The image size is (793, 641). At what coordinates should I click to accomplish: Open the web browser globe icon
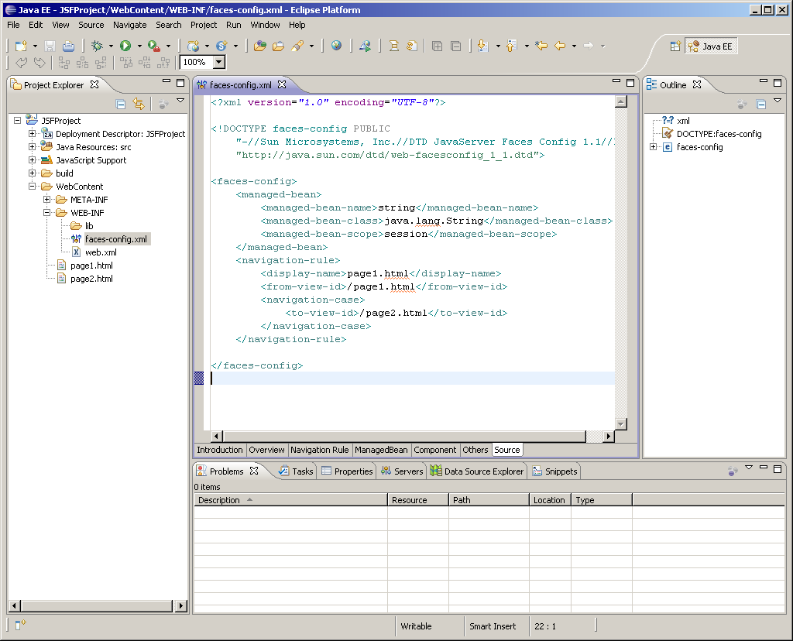336,46
